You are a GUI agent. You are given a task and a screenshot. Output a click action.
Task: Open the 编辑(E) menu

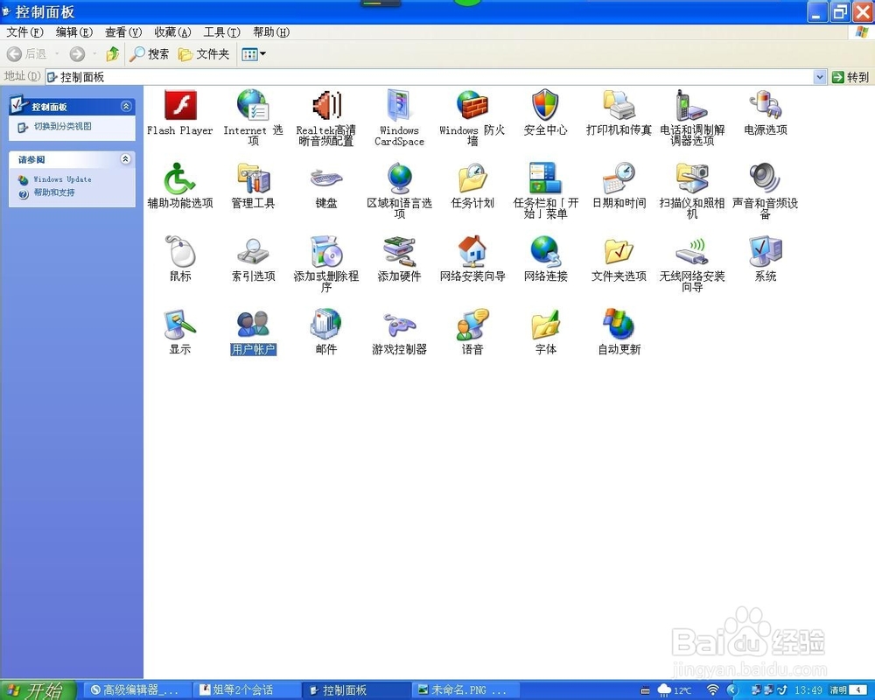[x=73, y=32]
